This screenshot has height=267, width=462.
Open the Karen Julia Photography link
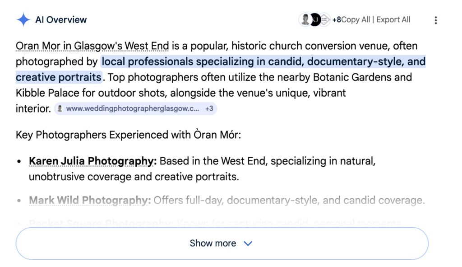point(92,161)
